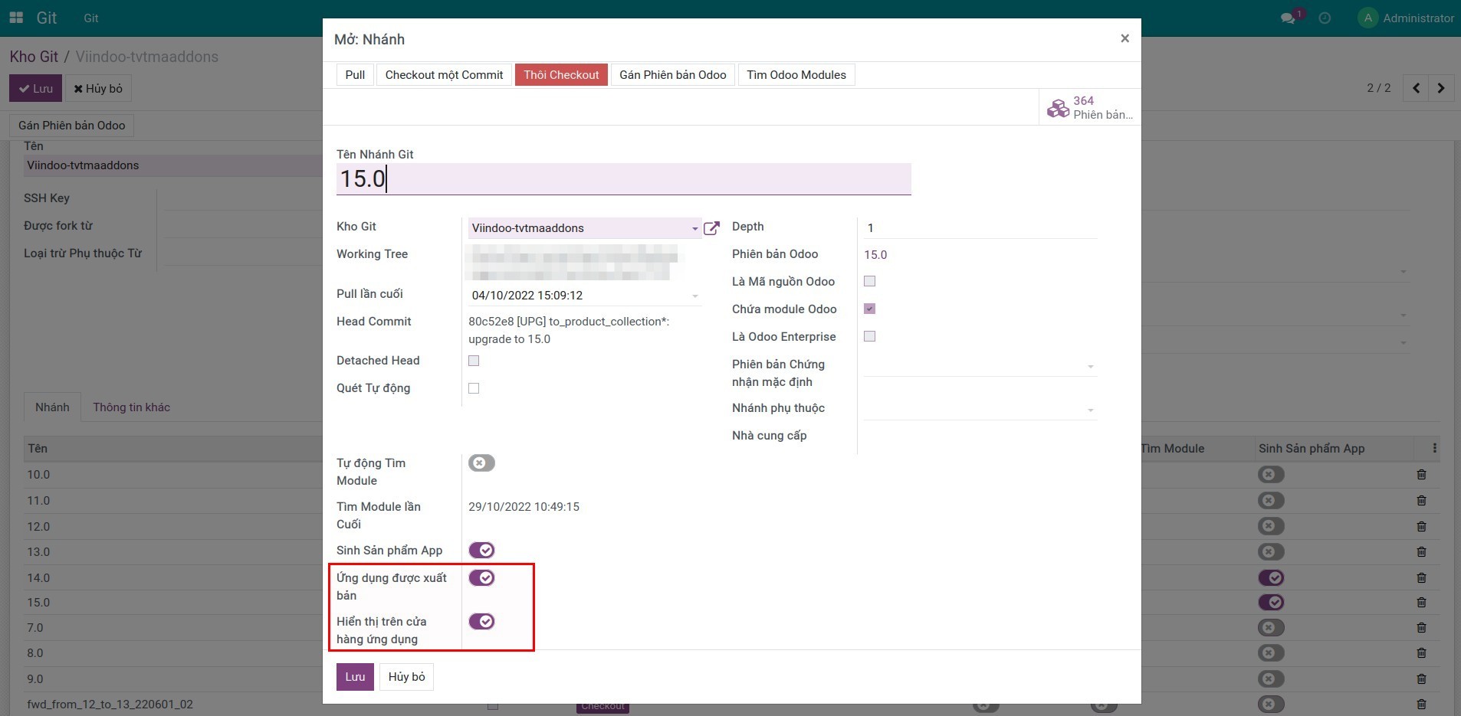Tick the Detached Head checkbox

tap(474, 361)
